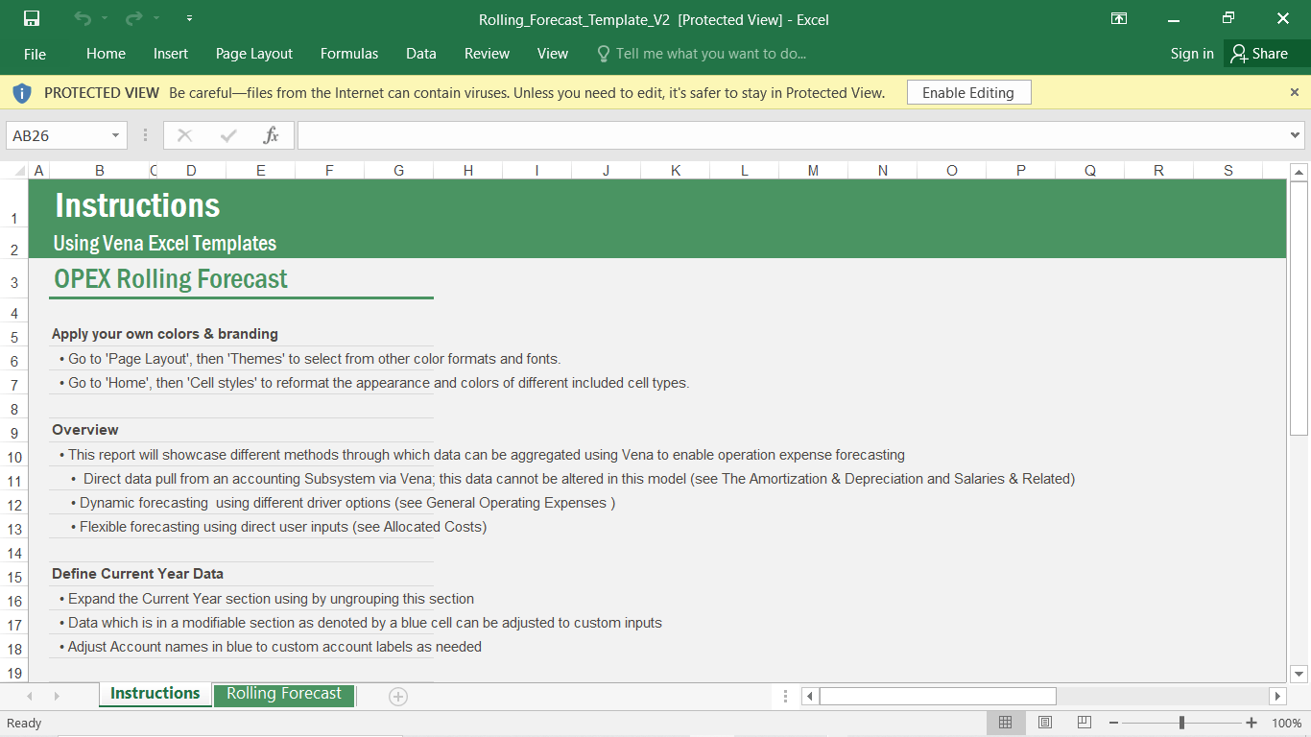The image size is (1311, 737).
Task: Click the New Sheet plus icon
Action: (398, 697)
